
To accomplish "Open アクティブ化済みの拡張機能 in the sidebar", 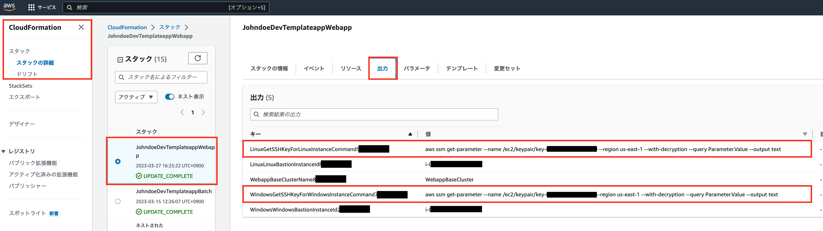I will tap(43, 175).
